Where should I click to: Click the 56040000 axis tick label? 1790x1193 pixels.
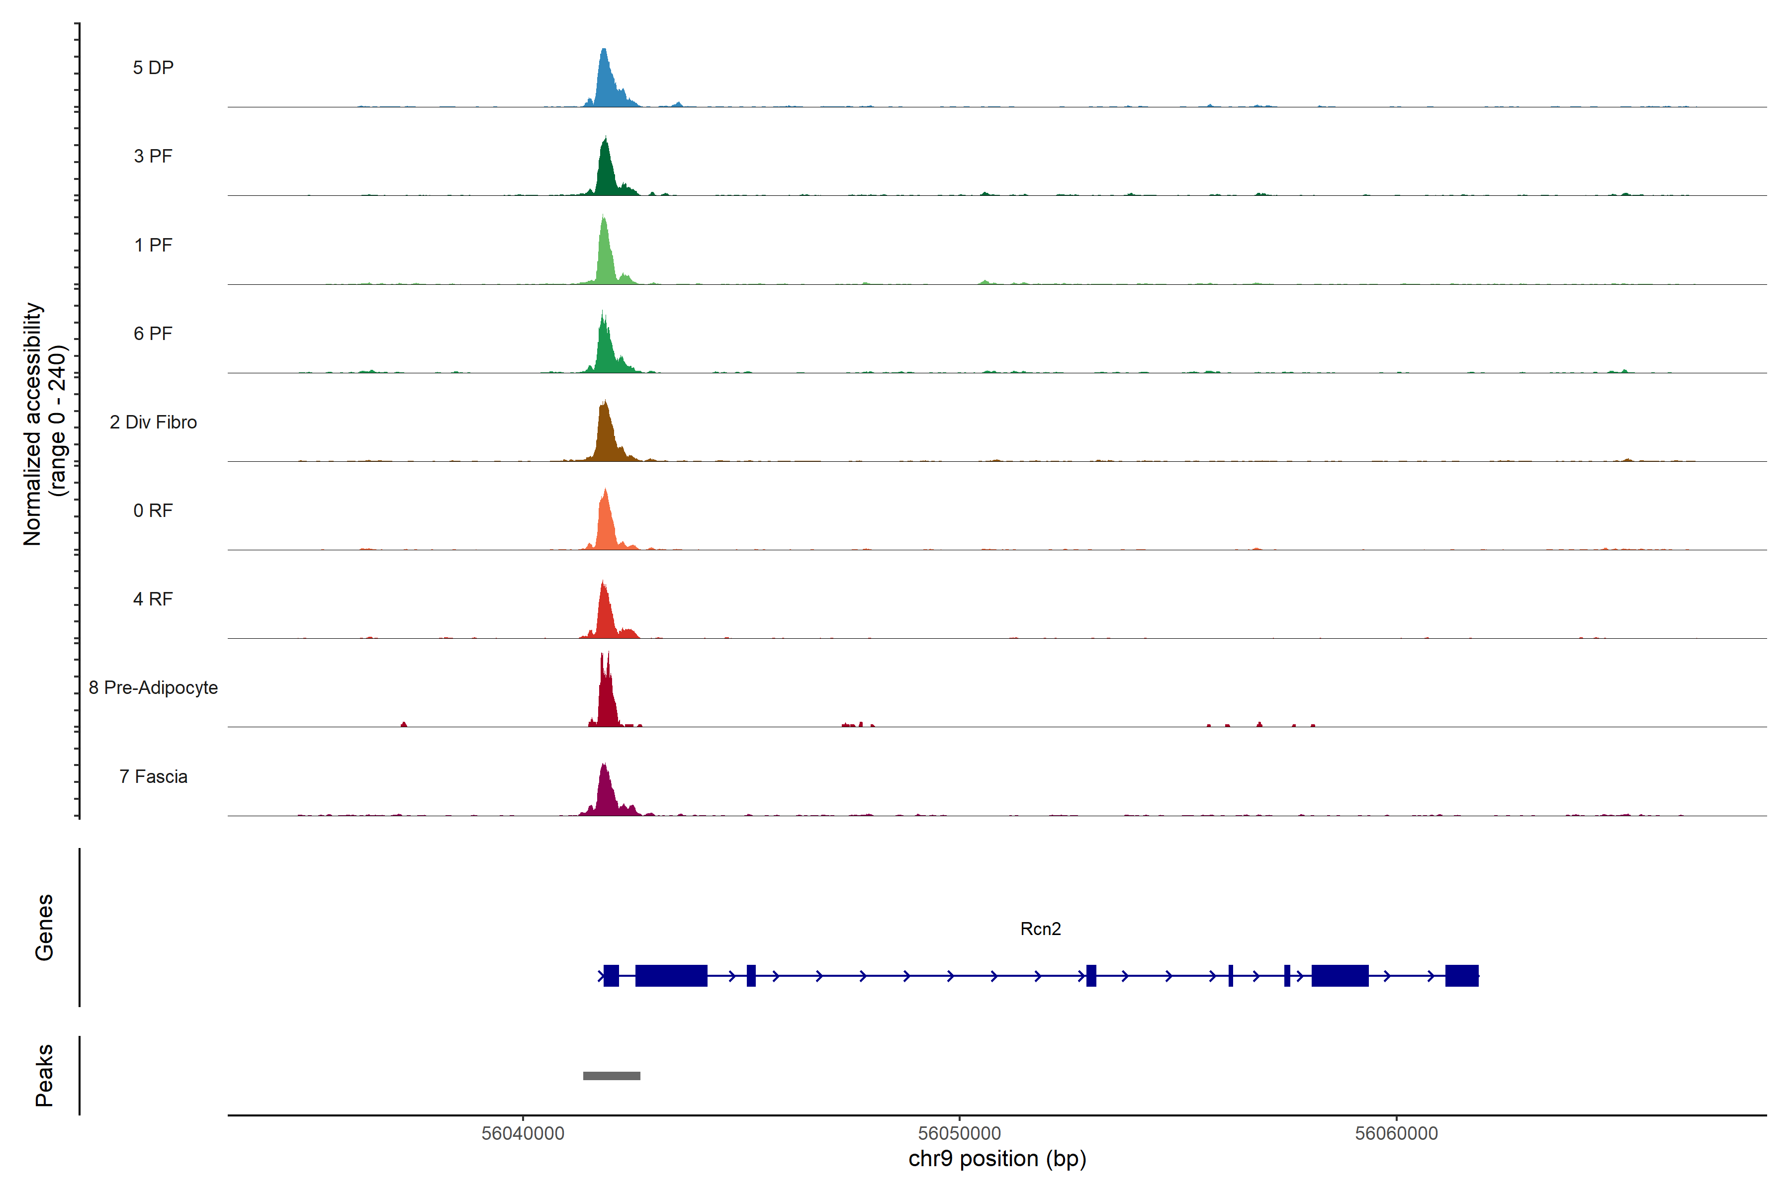tap(523, 1133)
